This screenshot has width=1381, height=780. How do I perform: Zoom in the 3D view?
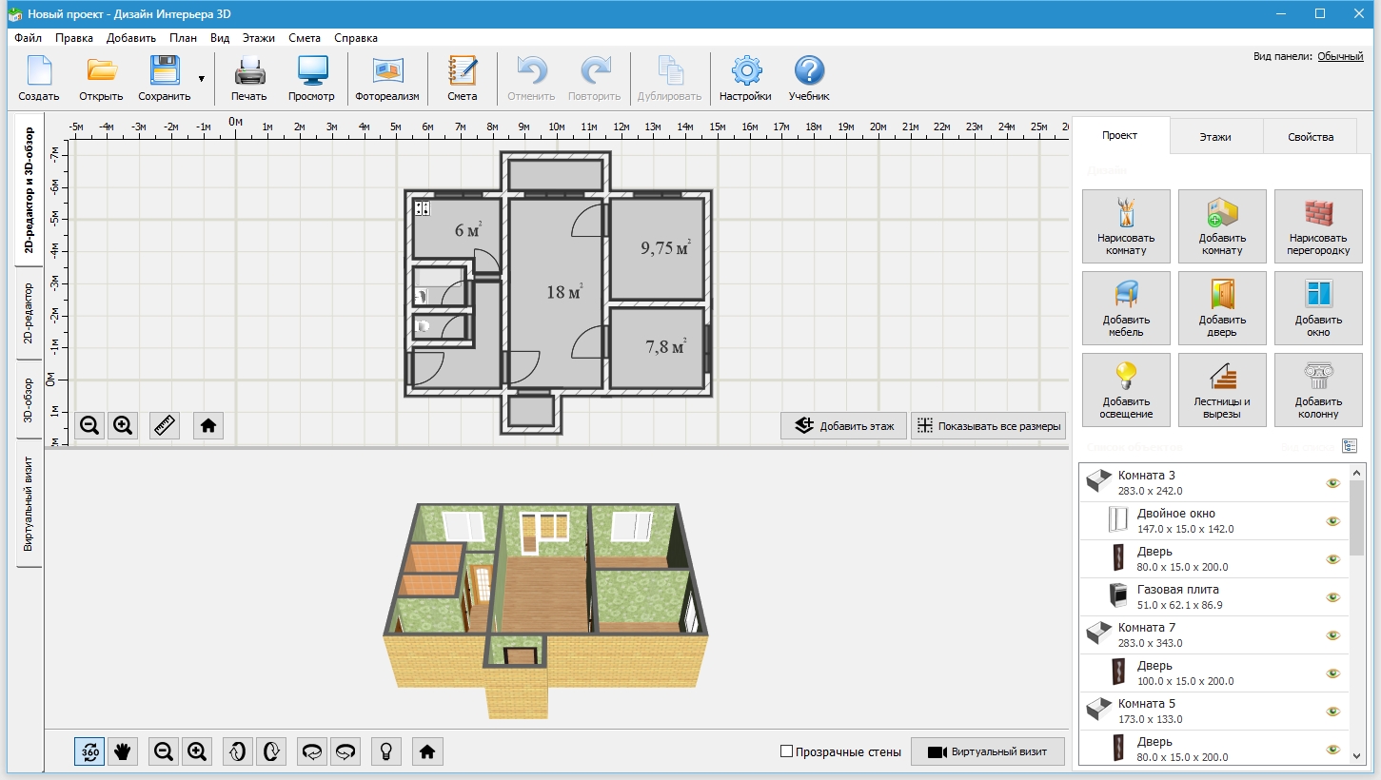pos(197,751)
